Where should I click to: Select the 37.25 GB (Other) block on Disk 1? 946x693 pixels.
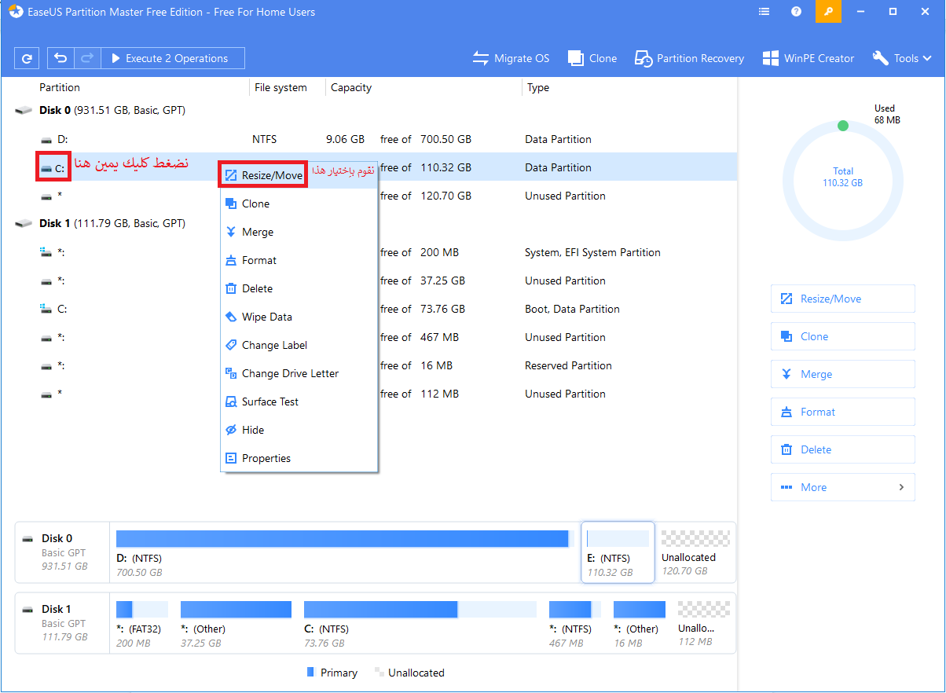coord(236,624)
